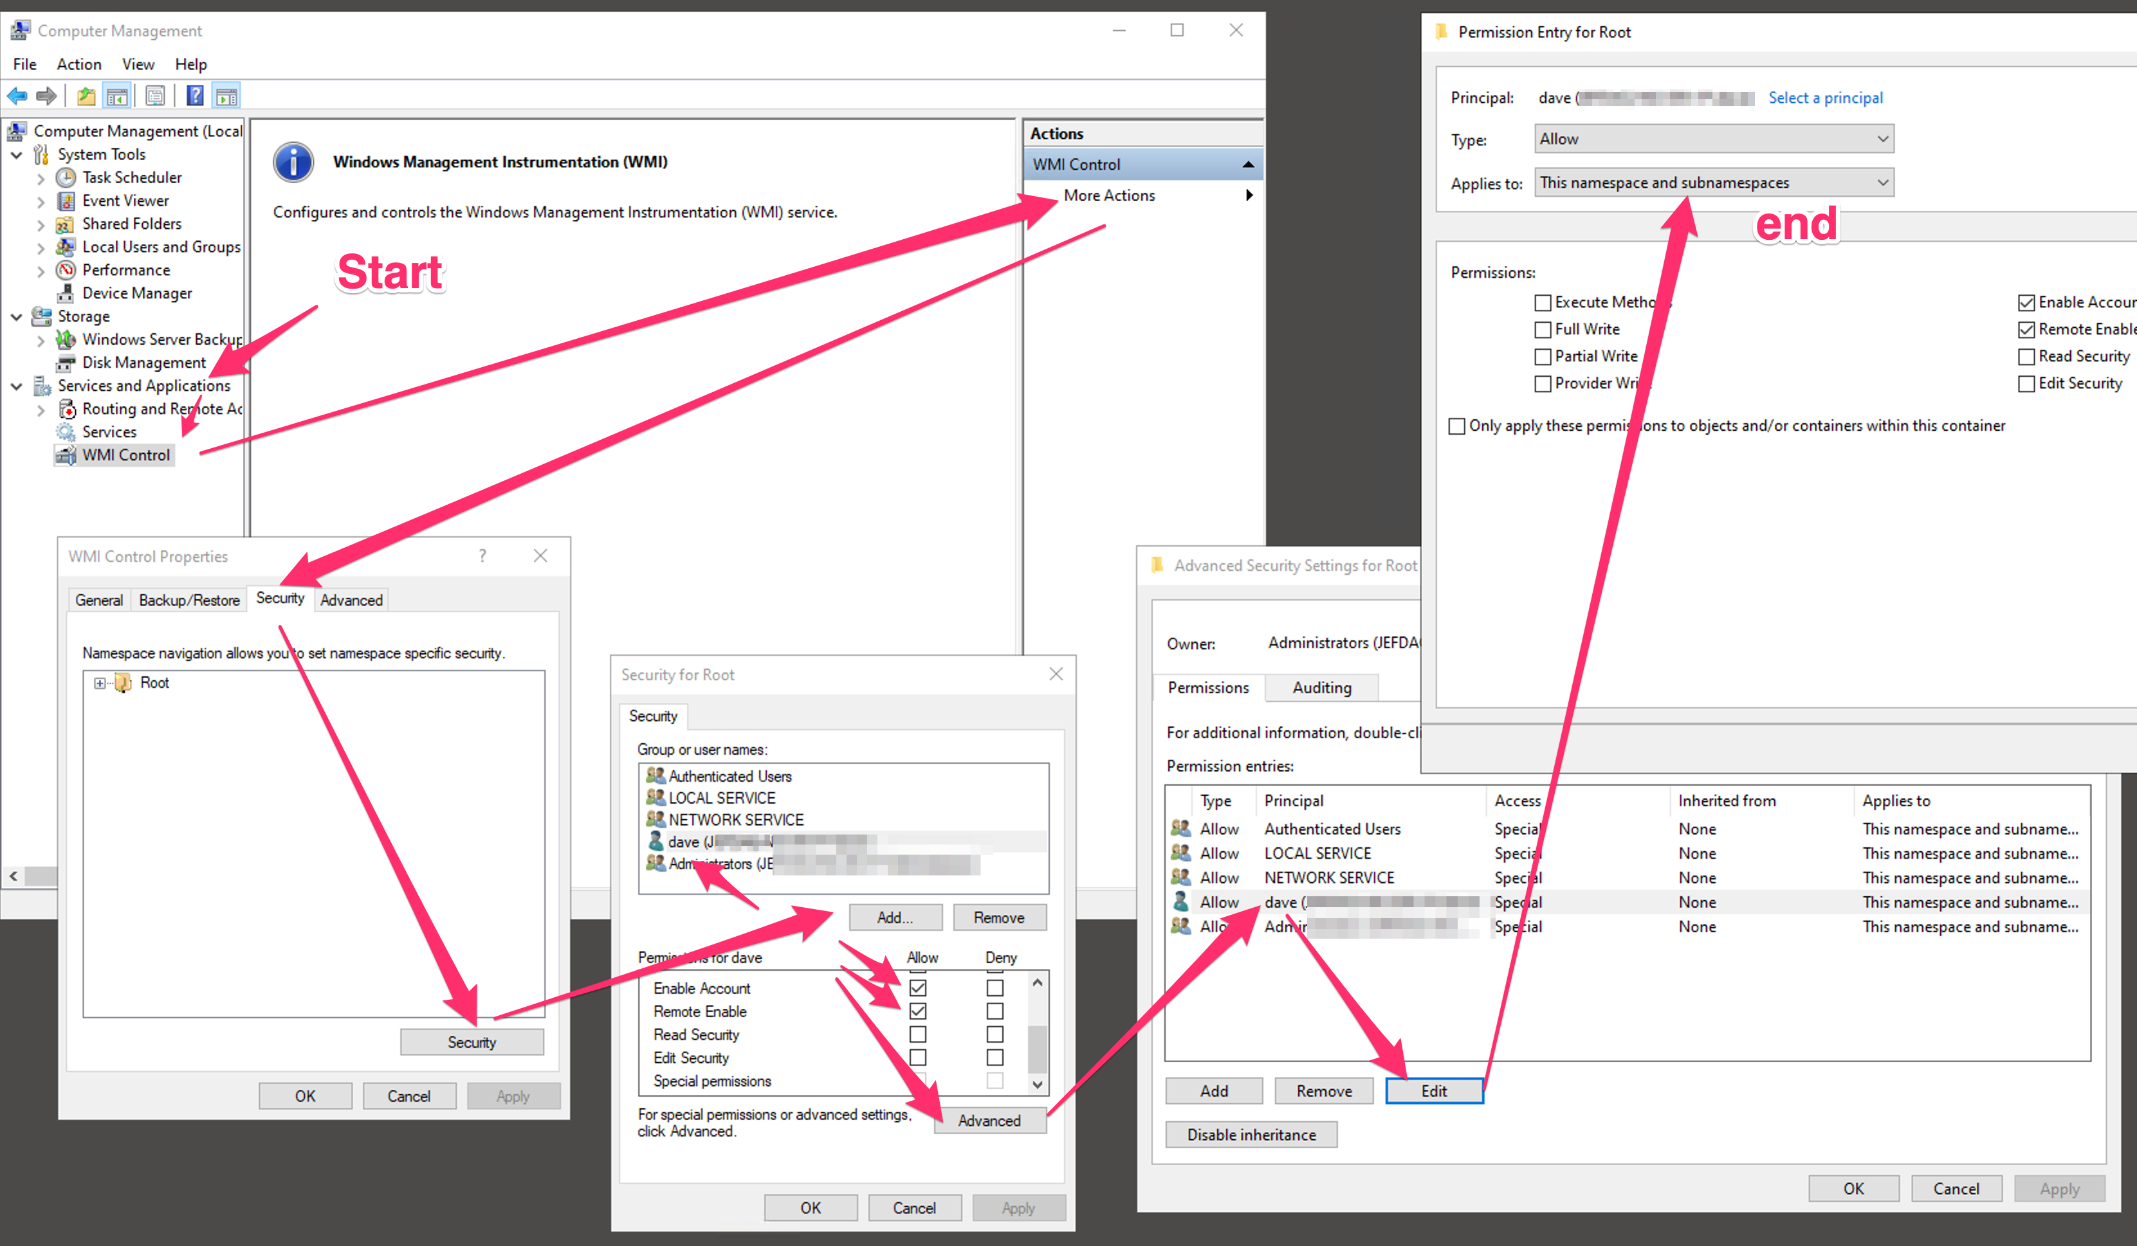The width and height of the screenshot is (2137, 1246).
Task: Open Event Viewer
Action: pyautogui.click(x=125, y=200)
